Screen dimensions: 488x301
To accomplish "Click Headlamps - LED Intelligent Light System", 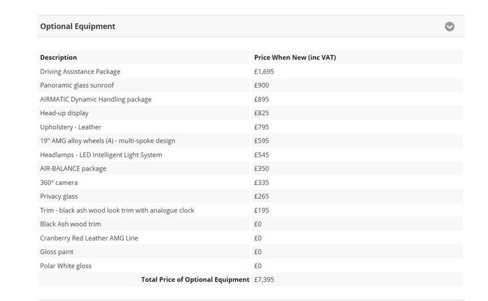I will pos(101,155).
